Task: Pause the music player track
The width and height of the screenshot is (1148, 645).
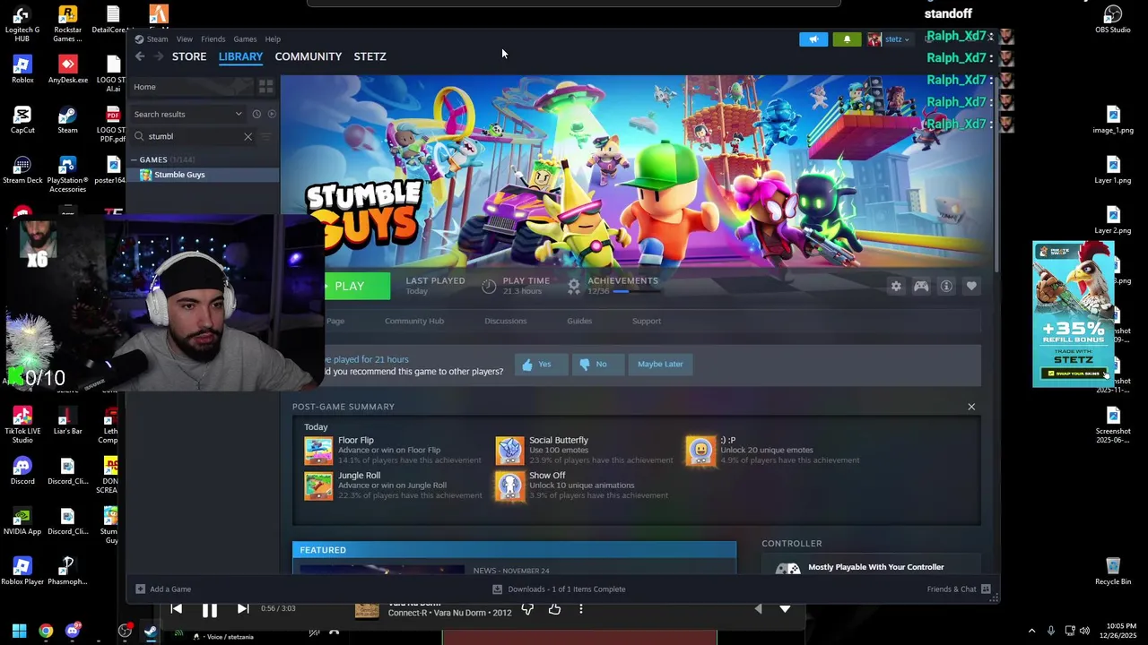Action: click(209, 610)
